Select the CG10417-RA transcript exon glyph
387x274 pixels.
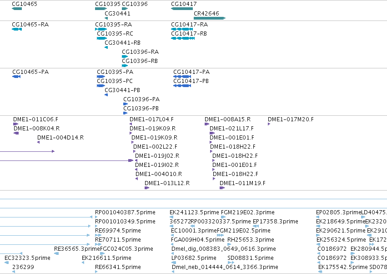click(182, 29)
